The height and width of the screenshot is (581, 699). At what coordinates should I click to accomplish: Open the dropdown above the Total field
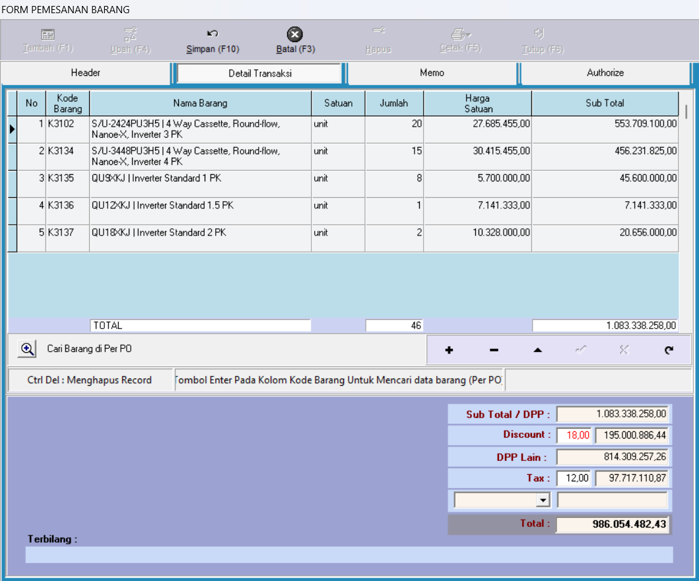(543, 501)
